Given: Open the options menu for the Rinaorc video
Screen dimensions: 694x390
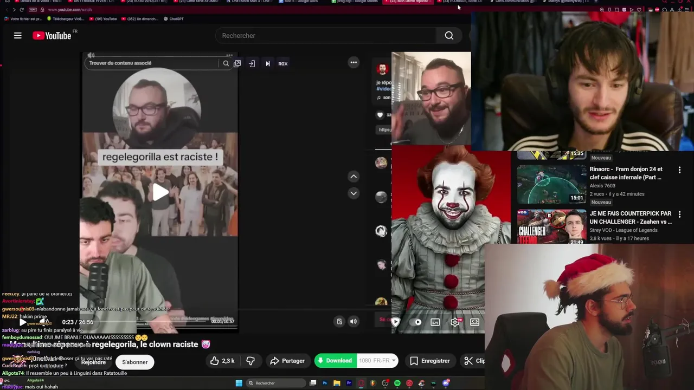Looking at the screenshot, I should point(679,170).
